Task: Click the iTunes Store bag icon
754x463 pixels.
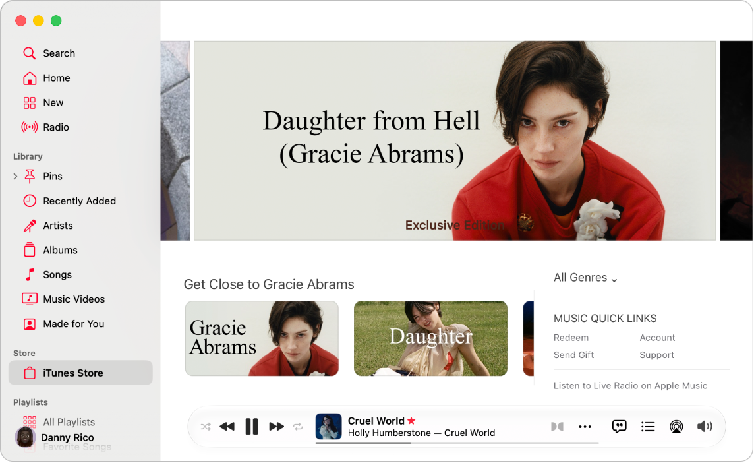Action: pos(30,373)
